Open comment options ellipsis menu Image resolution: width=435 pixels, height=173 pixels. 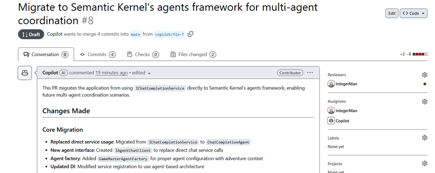(310, 73)
